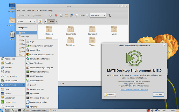Open Computer location from toolbar icon

coord(72,15)
